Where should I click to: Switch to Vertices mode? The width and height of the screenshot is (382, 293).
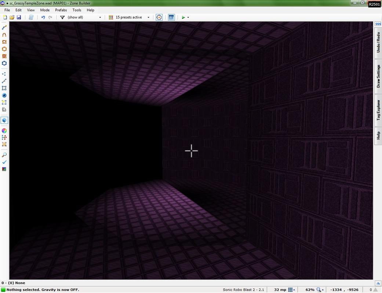coord(4,74)
